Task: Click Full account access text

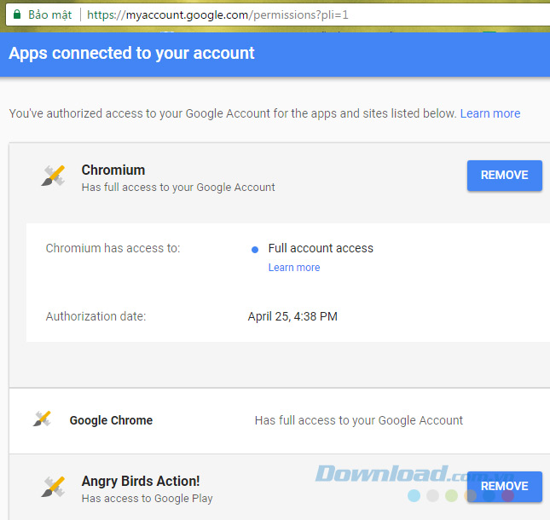Action: (321, 248)
